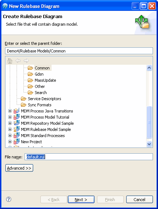This screenshot has height=209, width=158.
Task: Cancel the New Rulebase Diagram wizard
Action: point(139,200)
